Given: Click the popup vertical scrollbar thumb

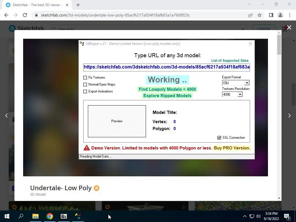Looking at the screenshot, I should 279,45.
